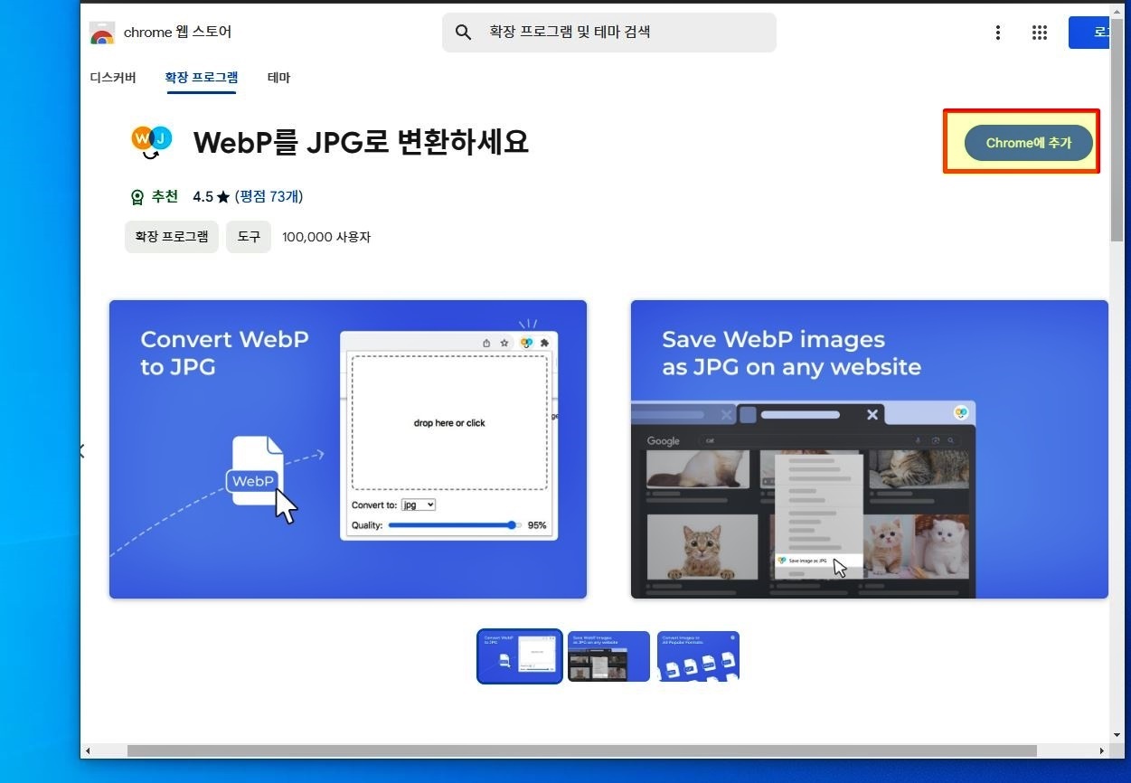Click the chrome 웹 스토어 title
The height and width of the screenshot is (783, 1131).
click(x=177, y=33)
